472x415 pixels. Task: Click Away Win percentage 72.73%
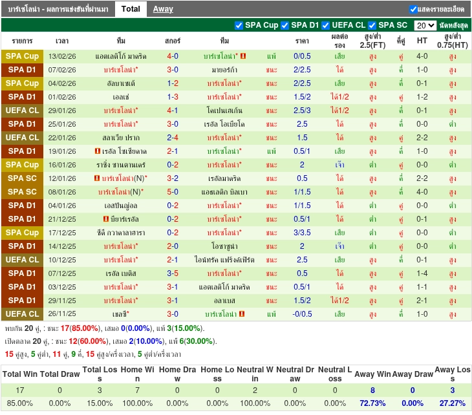pos(372,403)
